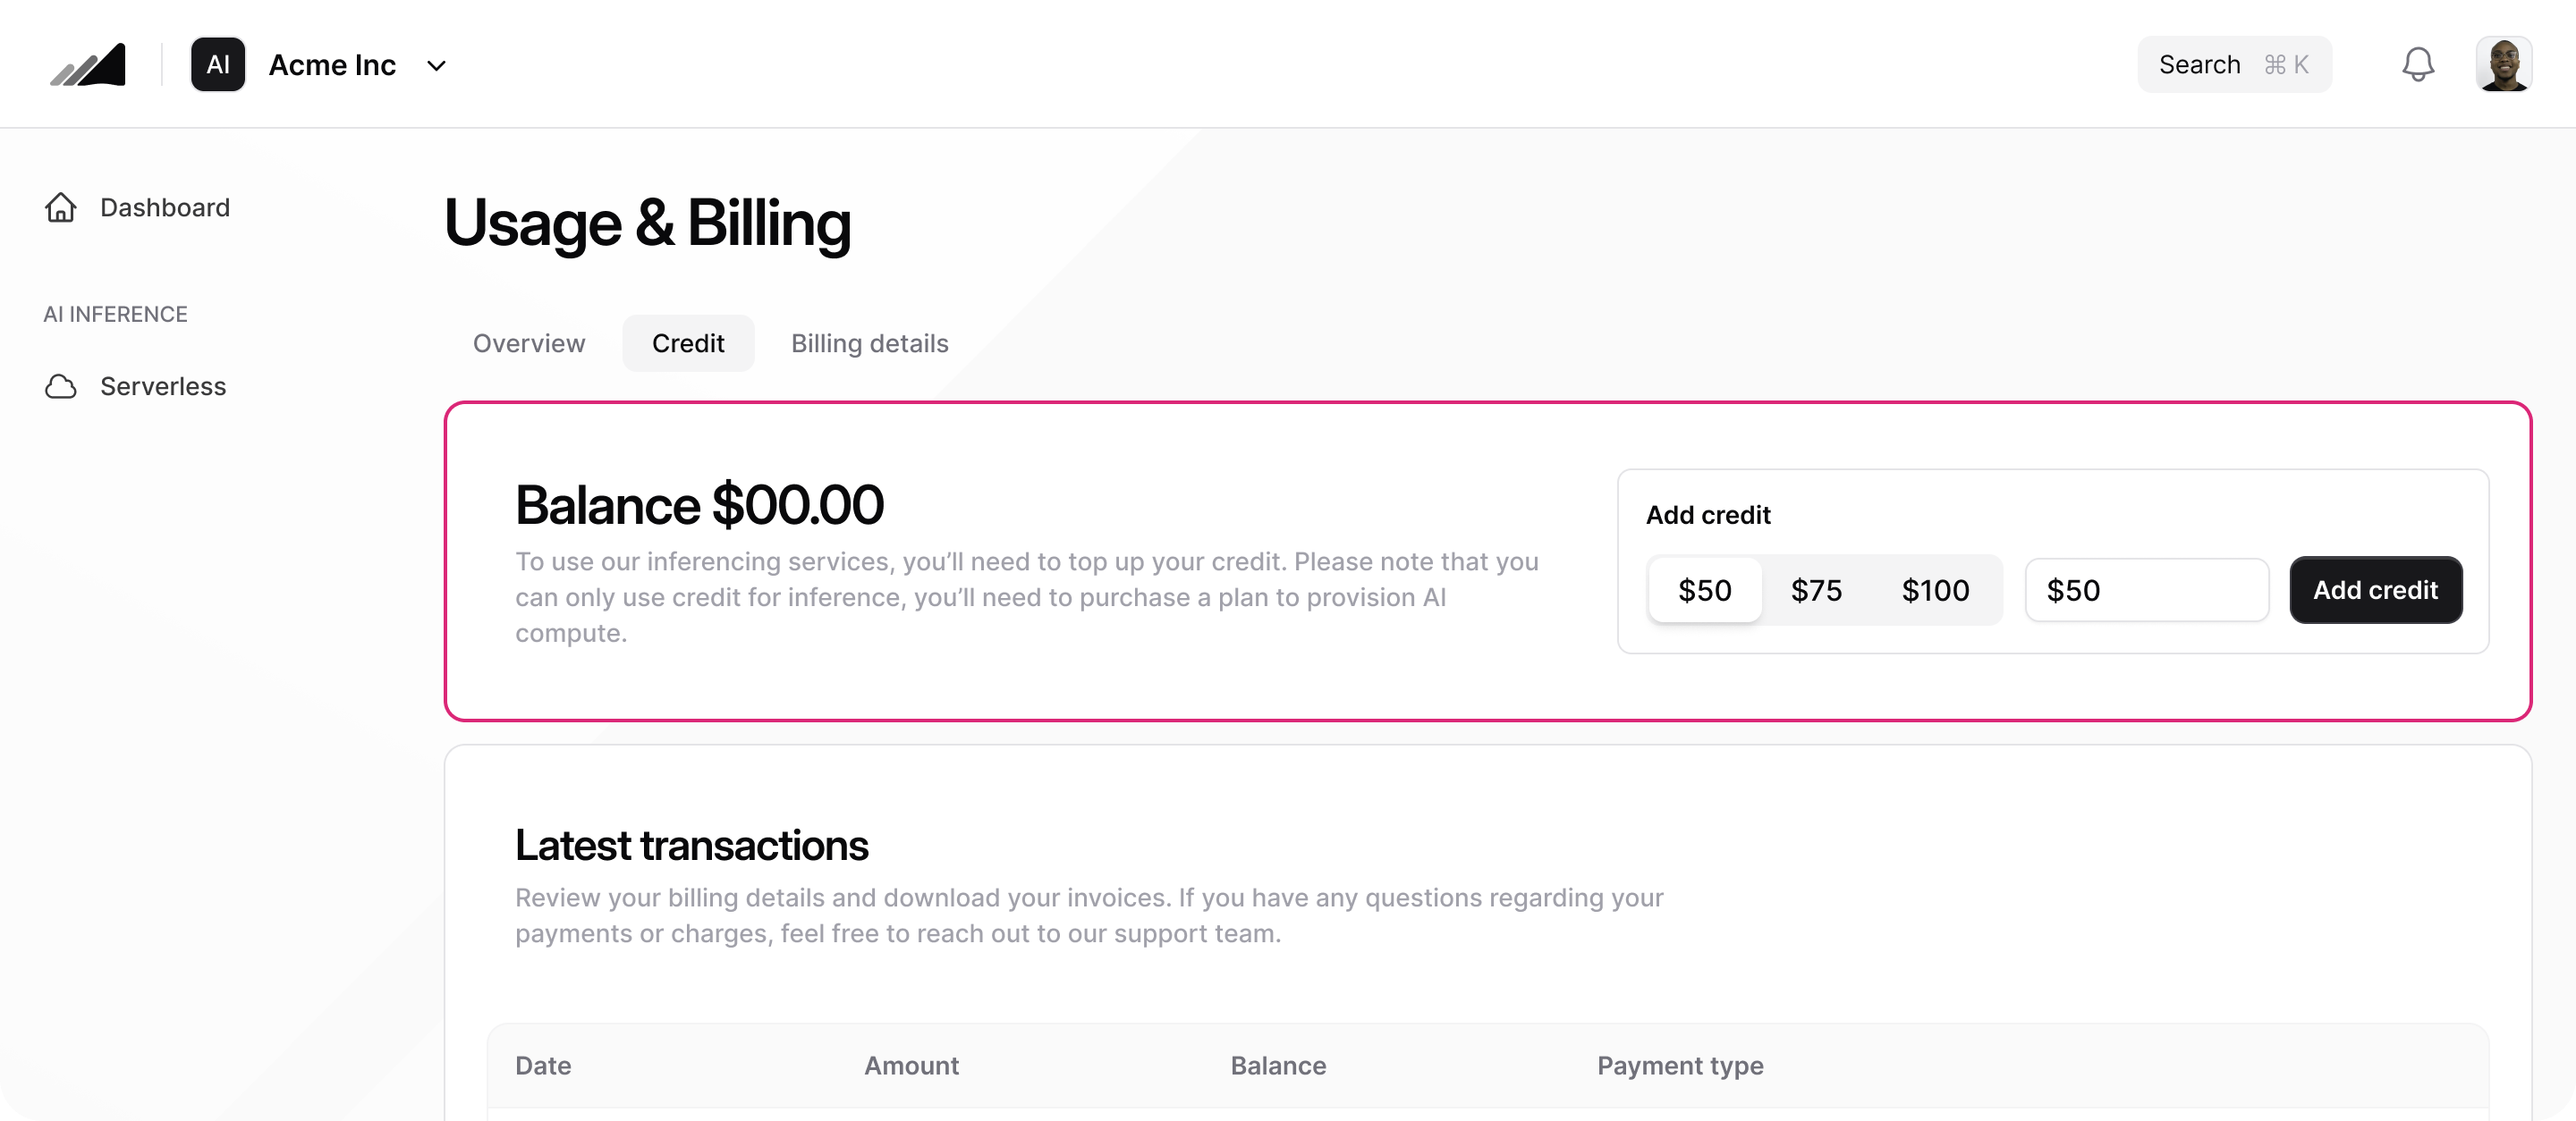Click the company logo icon in header
Viewport: 2576px width, 1121px height.
click(x=88, y=65)
